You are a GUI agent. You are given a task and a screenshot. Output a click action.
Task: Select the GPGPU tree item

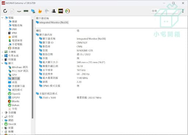(x=14, y=98)
